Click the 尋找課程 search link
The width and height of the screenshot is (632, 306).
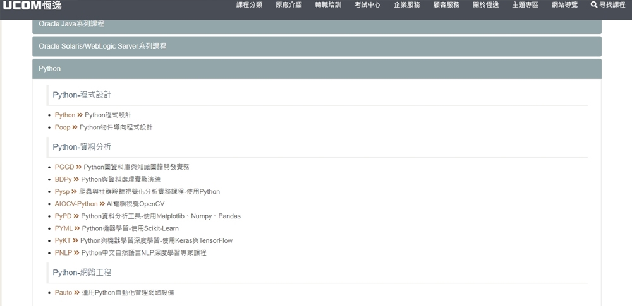608,5
